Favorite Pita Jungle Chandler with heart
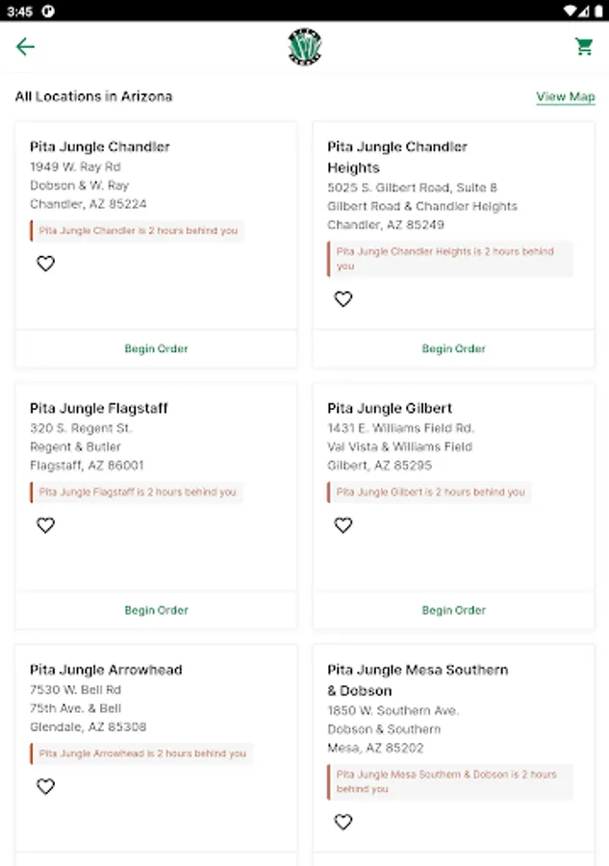This screenshot has height=866, width=609. click(x=45, y=264)
